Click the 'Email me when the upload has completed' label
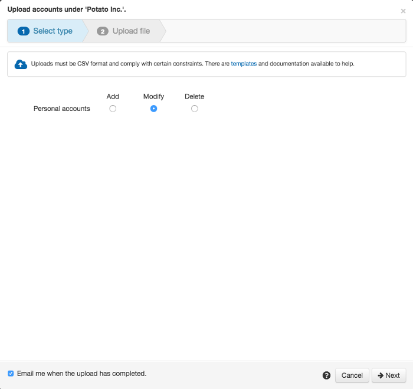413x389 pixels. [81, 374]
